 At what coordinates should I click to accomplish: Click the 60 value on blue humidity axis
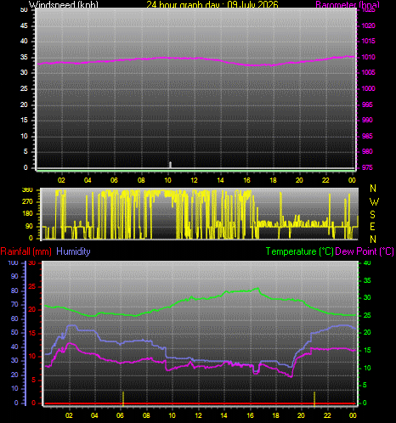(14, 319)
